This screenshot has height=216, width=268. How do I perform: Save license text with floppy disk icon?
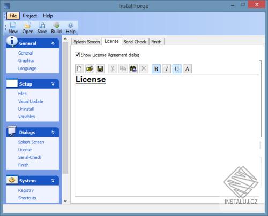(100, 68)
